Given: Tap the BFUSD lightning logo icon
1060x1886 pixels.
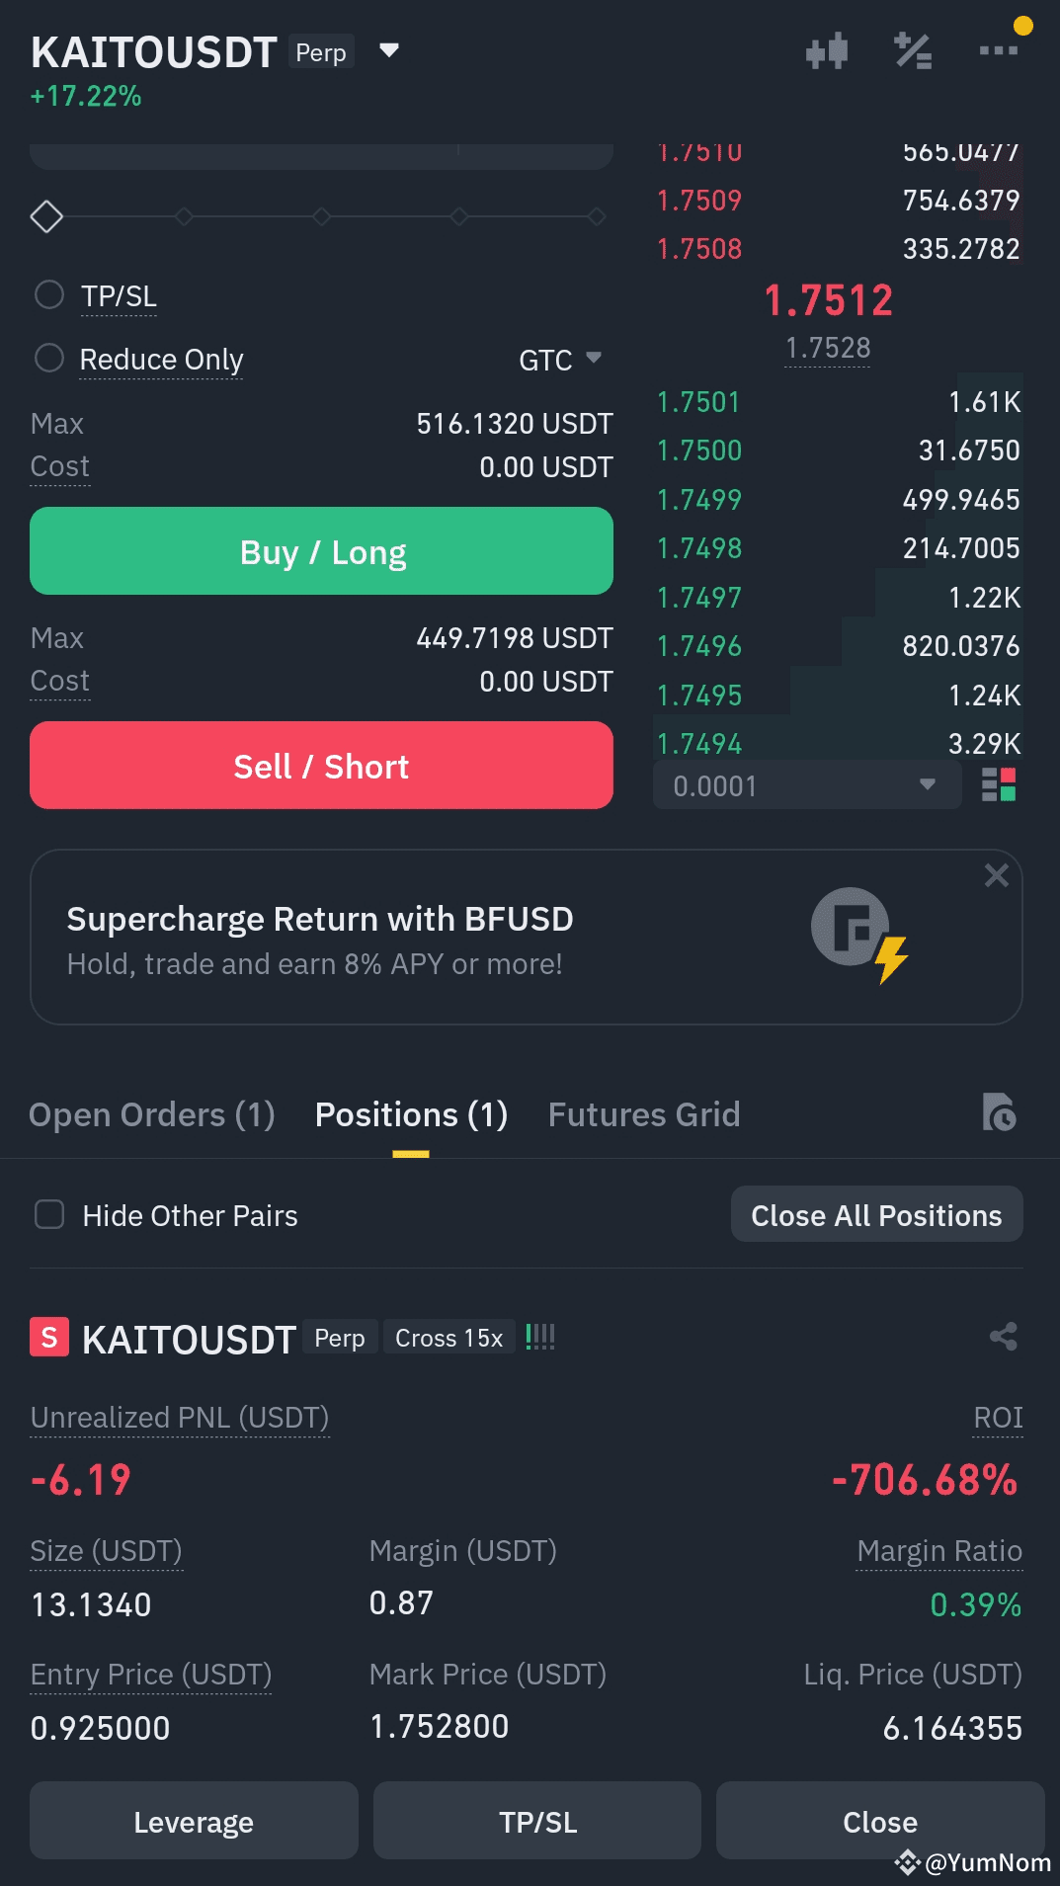Looking at the screenshot, I should (x=859, y=935).
